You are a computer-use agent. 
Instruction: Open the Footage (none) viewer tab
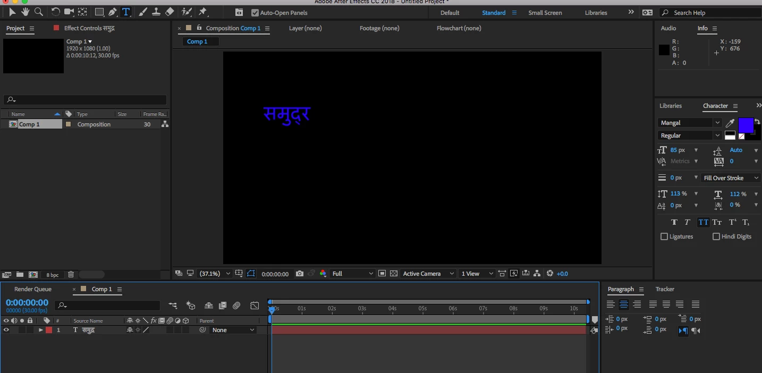[x=379, y=28]
